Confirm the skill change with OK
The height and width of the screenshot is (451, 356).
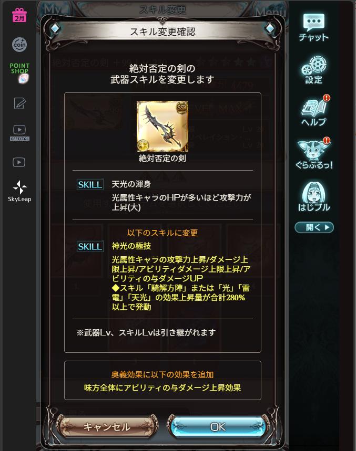218,427
